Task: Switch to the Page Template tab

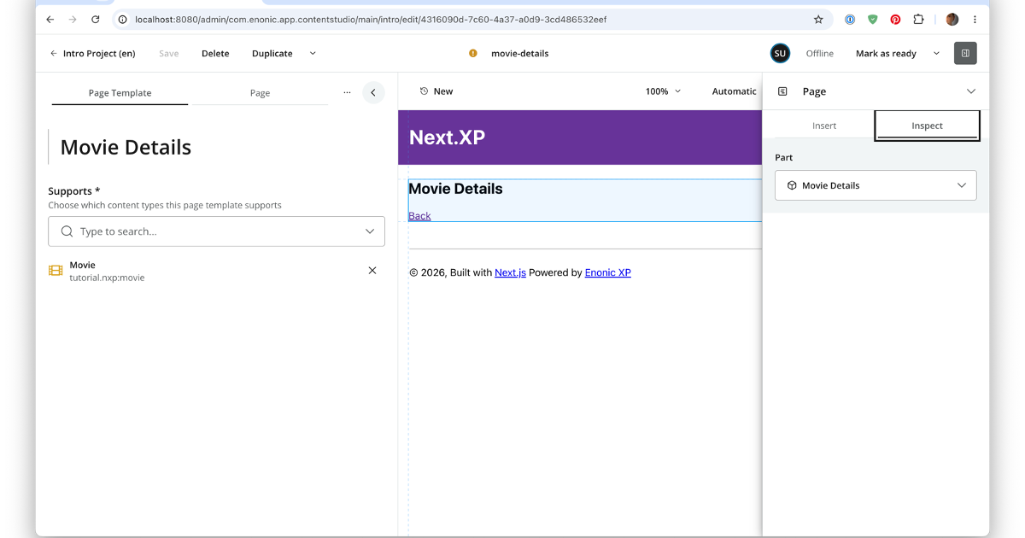Action: tap(120, 93)
